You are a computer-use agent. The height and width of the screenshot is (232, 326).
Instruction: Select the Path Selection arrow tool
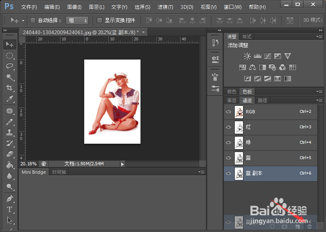click(x=10, y=220)
